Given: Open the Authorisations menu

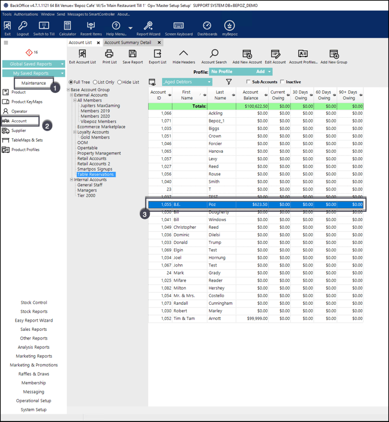Looking at the screenshot, I should click(26, 14).
